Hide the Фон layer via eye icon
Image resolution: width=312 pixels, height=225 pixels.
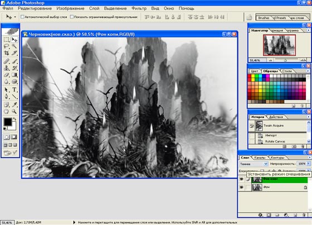241,187
